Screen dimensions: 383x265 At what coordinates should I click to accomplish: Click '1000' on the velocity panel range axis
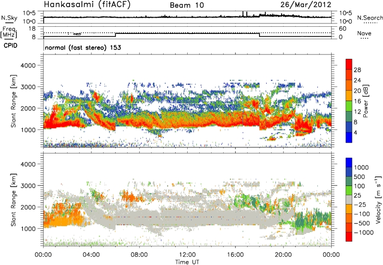point(28,229)
